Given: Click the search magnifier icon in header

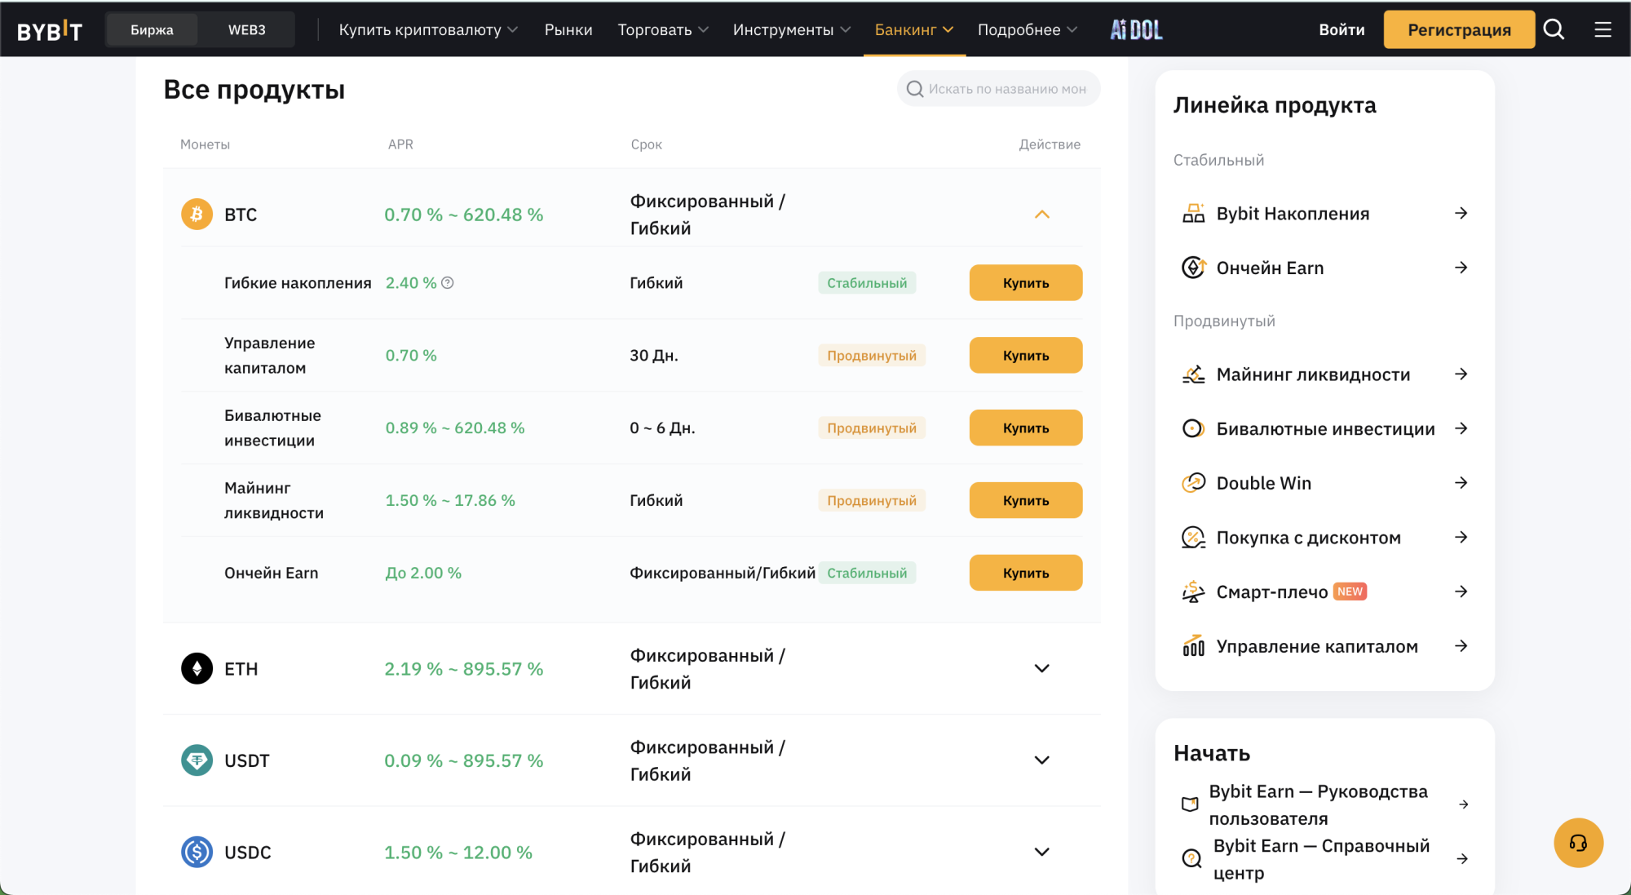Looking at the screenshot, I should [1554, 29].
